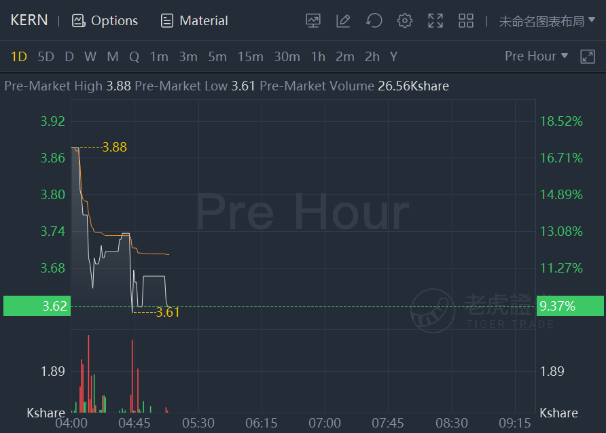Choose the Y yearly interval

(393, 57)
